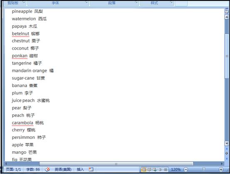The height and width of the screenshot is (174, 230).
Task: Click the page count 页面: 1/1 in status bar
Action: click(13, 169)
